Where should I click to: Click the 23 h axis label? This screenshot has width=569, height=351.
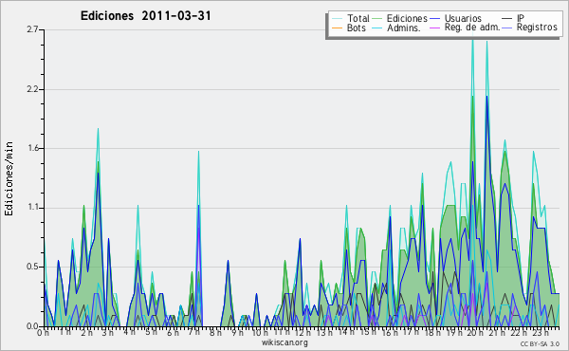(541, 333)
